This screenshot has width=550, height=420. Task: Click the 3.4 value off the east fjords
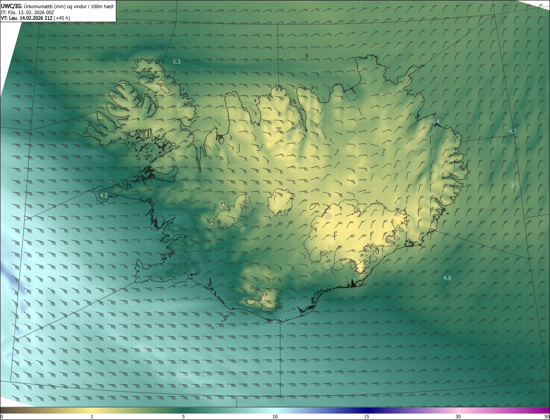pyautogui.click(x=514, y=185)
